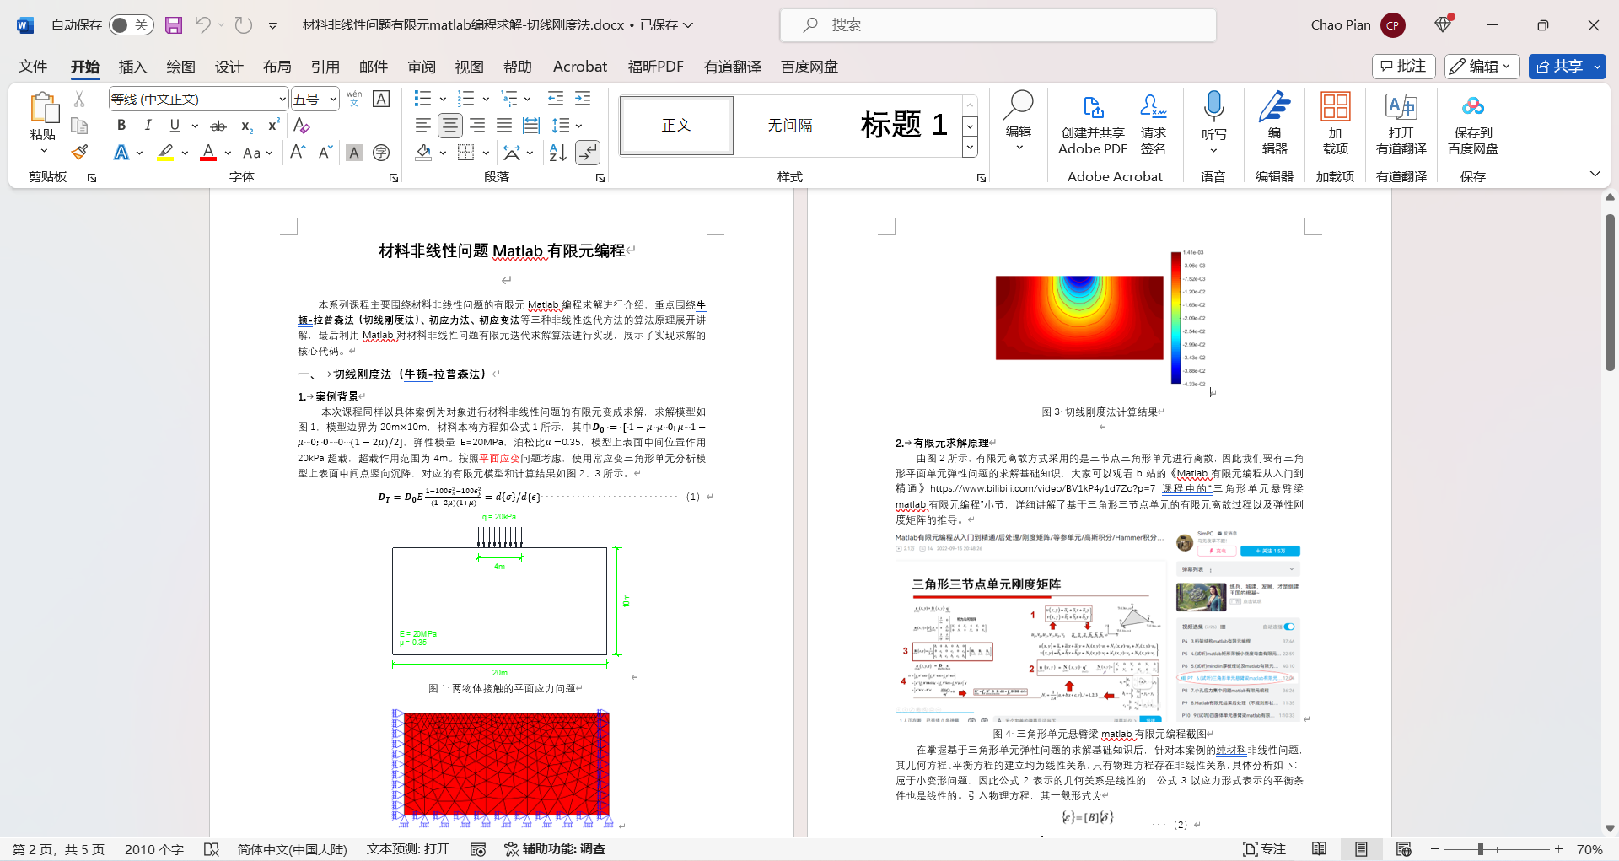Expand the styles gallery list
The width and height of the screenshot is (1619, 861).
(970, 148)
